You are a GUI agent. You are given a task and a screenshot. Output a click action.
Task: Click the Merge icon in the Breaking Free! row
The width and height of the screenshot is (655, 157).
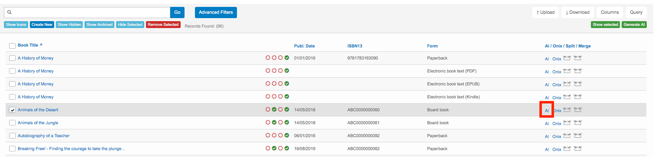(577, 149)
